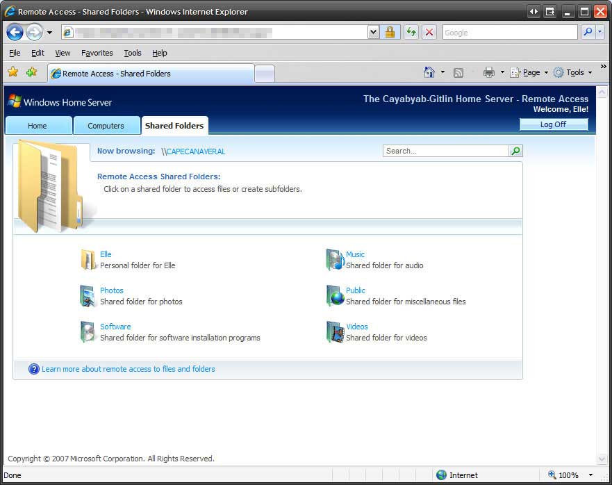The image size is (612, 485).
Task: Open the Music shared folder icon
Action: coord(334,259)
